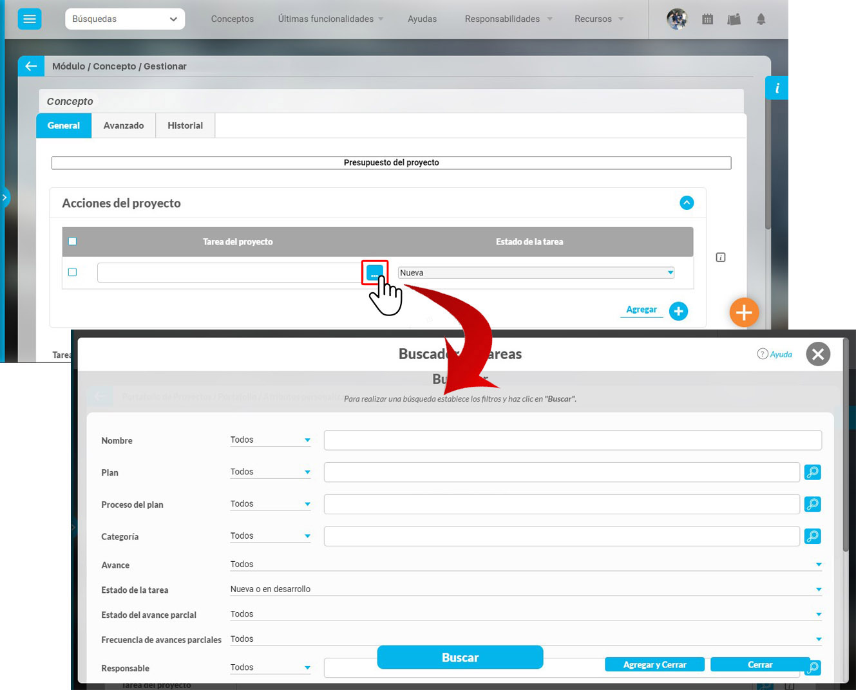Open the Proceso del plan Todos dropdown
856x690 pixels.
271,504
